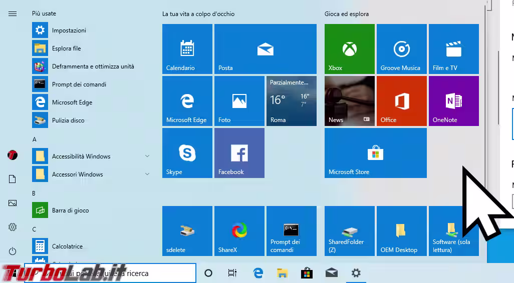Open Microsoft Store from taskbar
The width and height of the screenshot is (514, 283).
(x=307, y=273)
